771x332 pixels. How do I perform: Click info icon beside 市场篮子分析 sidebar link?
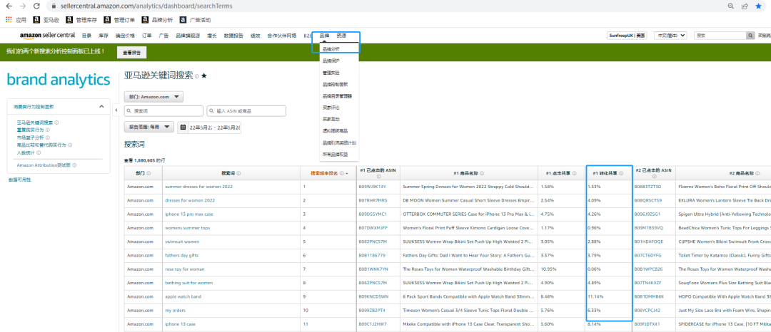pyautogui.click(x=48, y=138)
